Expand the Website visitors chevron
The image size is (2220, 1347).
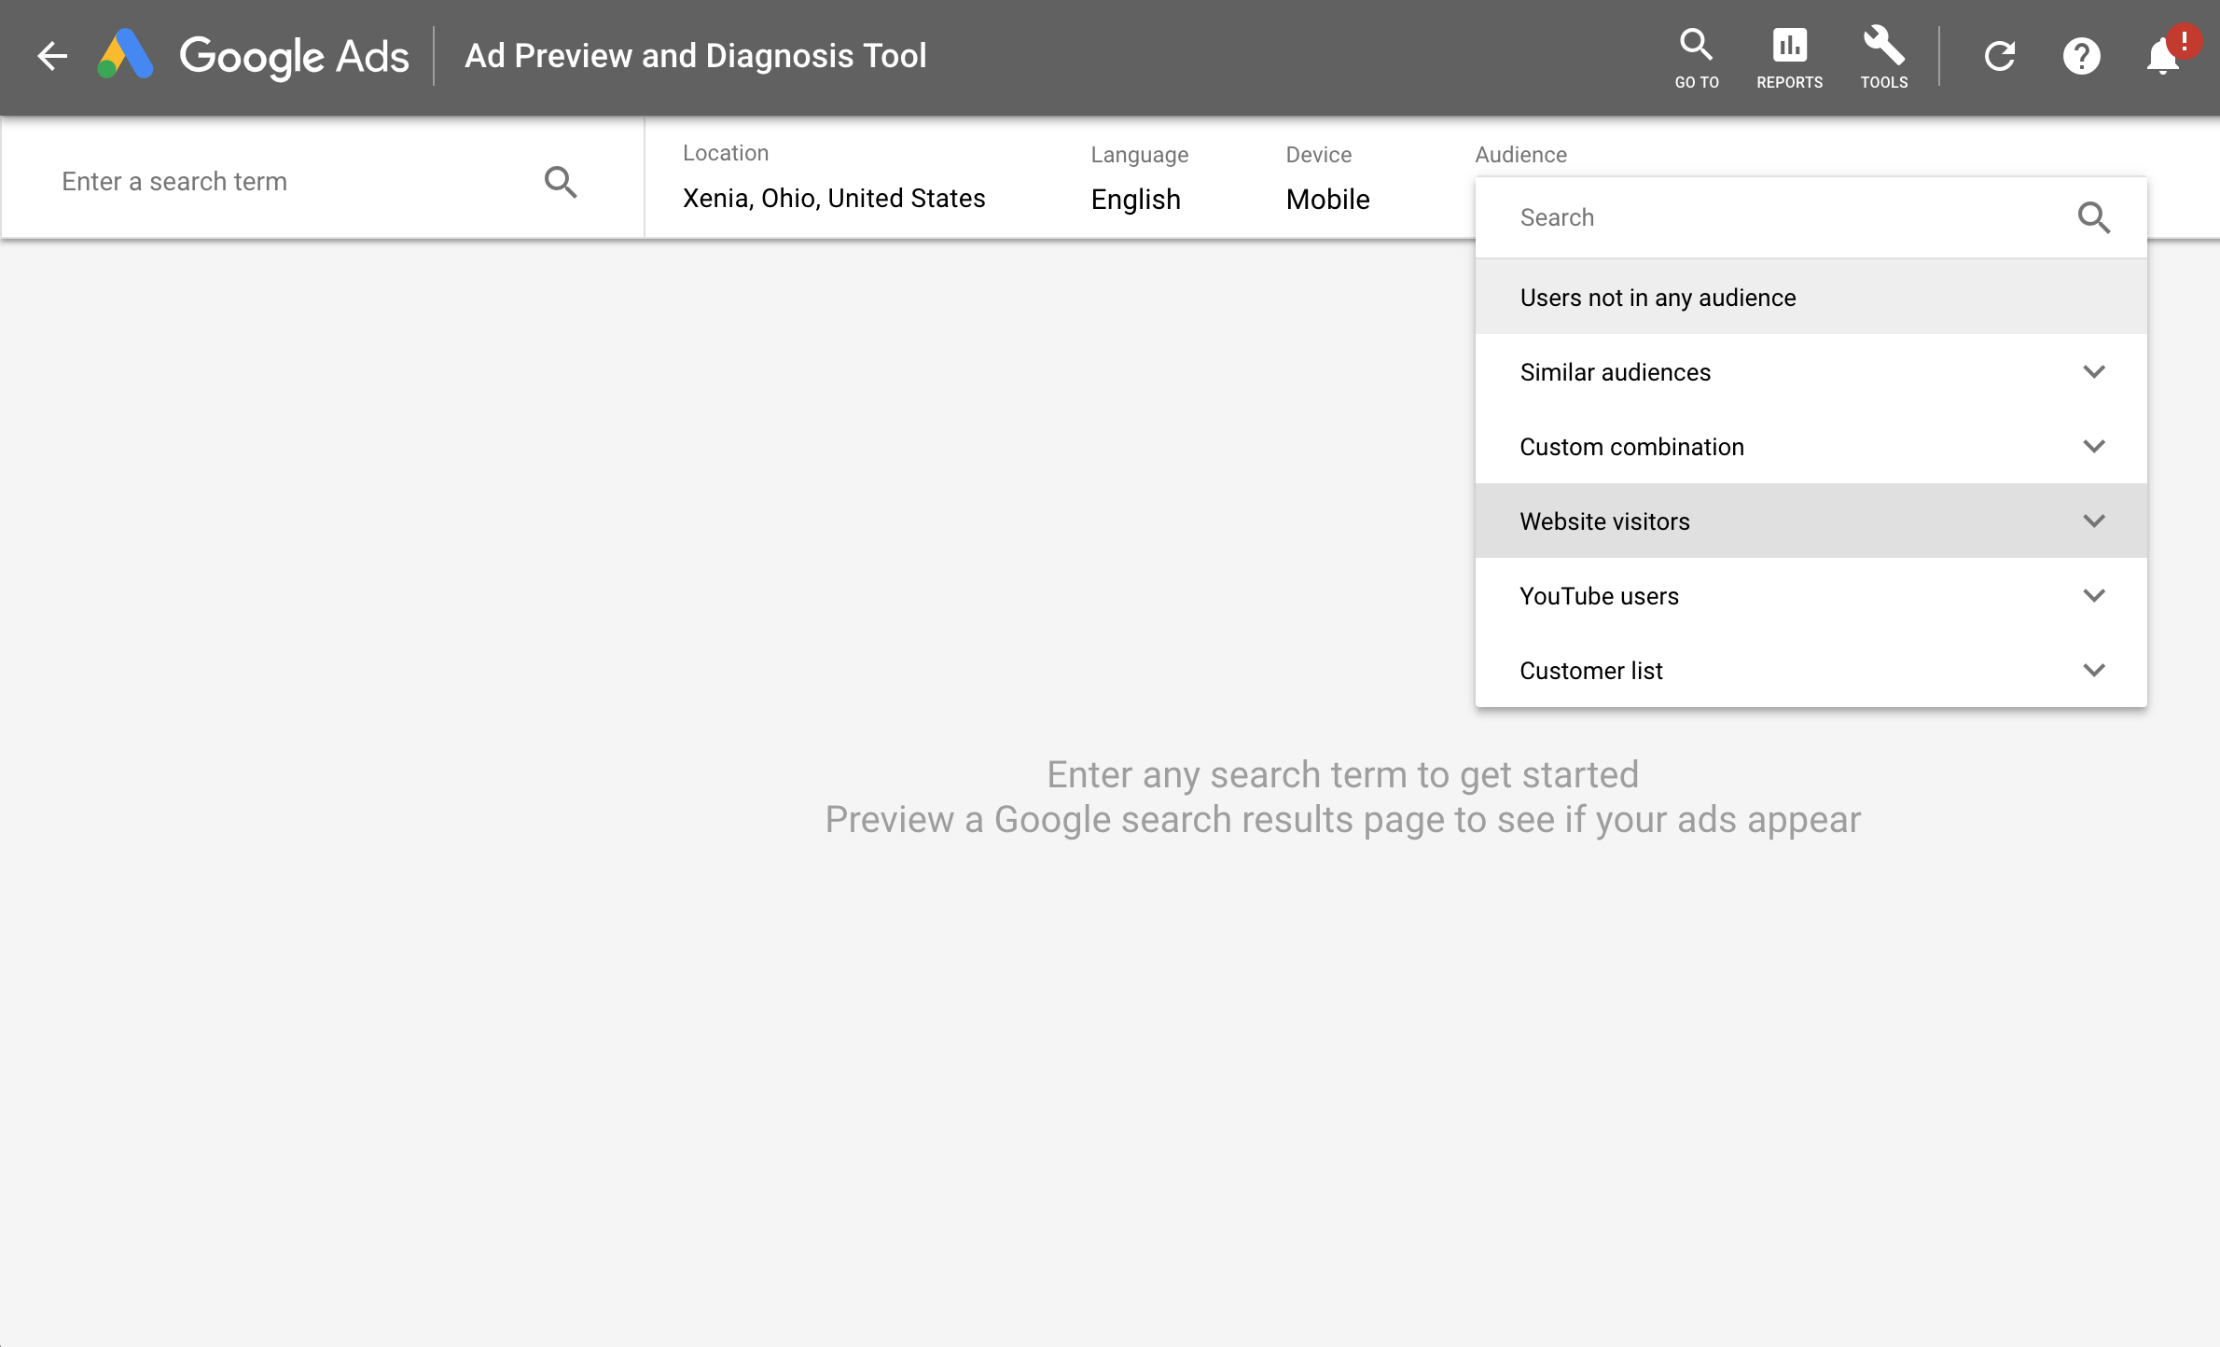(2093, 521)
